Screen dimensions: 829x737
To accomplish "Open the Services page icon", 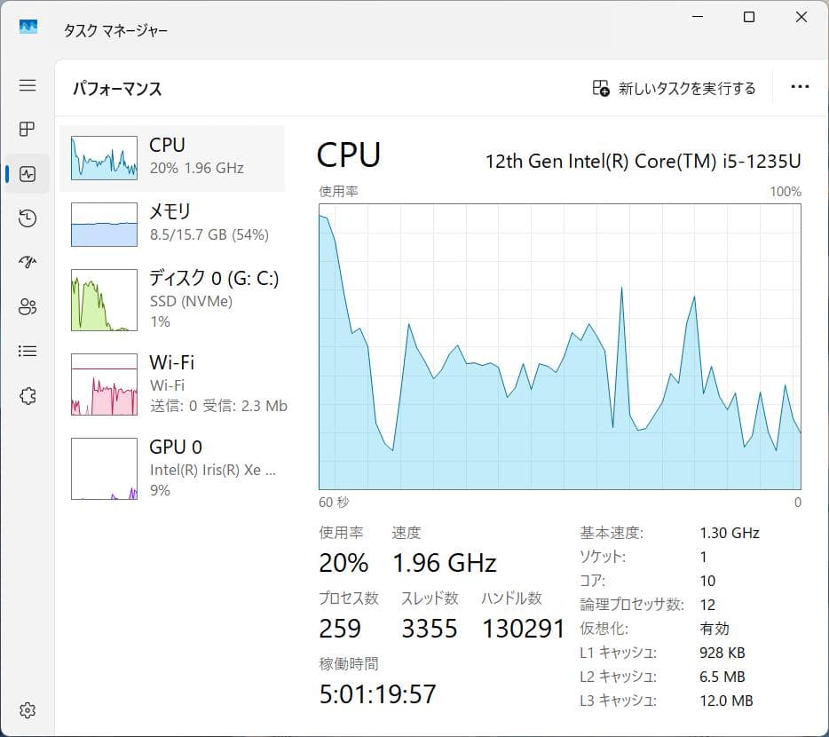I will pos(27,395).
